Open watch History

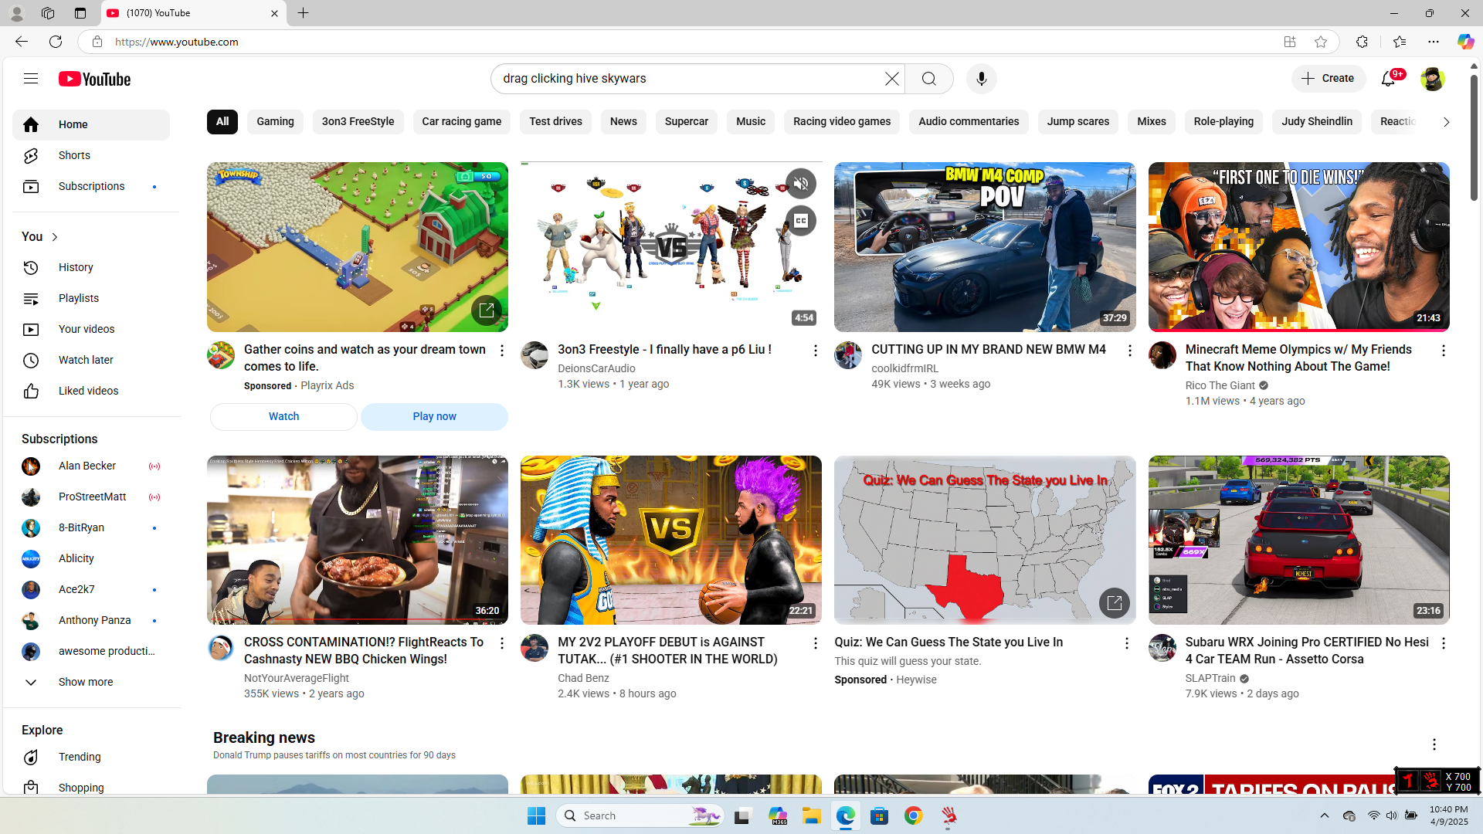click(x=91, y=267)
